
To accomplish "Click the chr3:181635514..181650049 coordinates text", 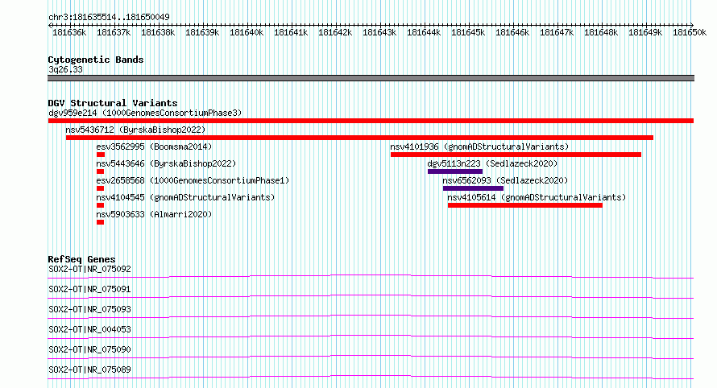I will (109, 17).
